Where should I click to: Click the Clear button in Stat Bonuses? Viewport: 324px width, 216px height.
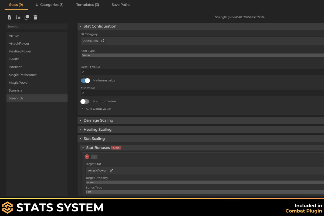(116, 148)
